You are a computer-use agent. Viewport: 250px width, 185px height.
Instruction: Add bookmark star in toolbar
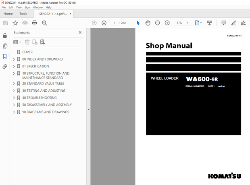pos(15,23)
